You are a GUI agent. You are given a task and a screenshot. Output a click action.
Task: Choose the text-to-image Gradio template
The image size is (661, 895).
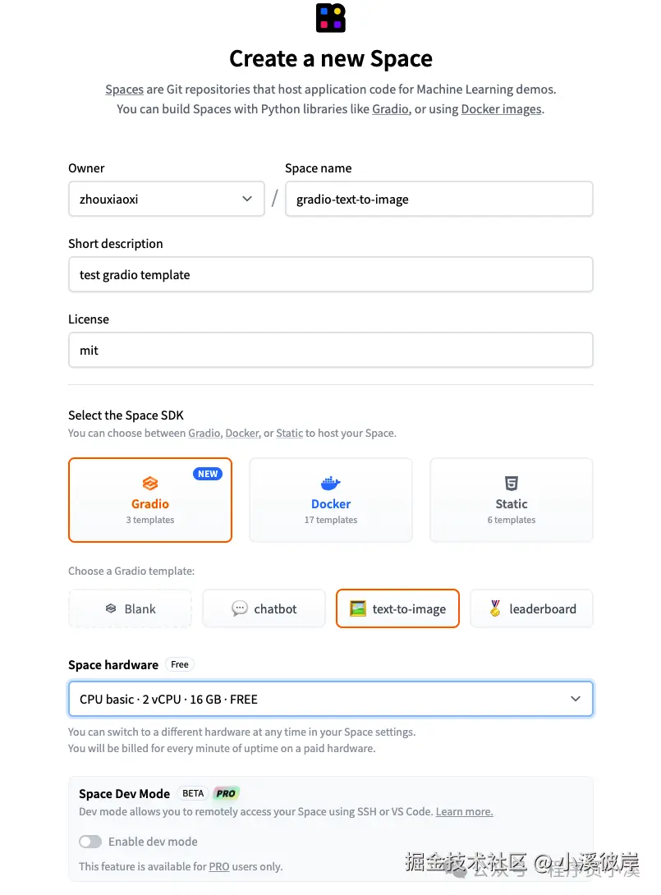(x=398, y=608)
